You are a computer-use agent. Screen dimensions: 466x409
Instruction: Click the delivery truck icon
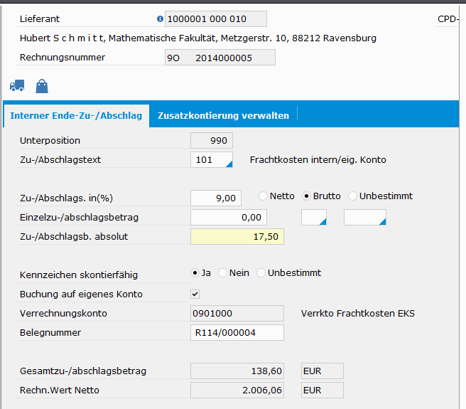[x=17, y=85]
